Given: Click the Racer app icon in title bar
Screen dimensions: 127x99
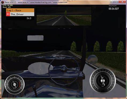Looking at the screenshot, I should tap(3, 2).
